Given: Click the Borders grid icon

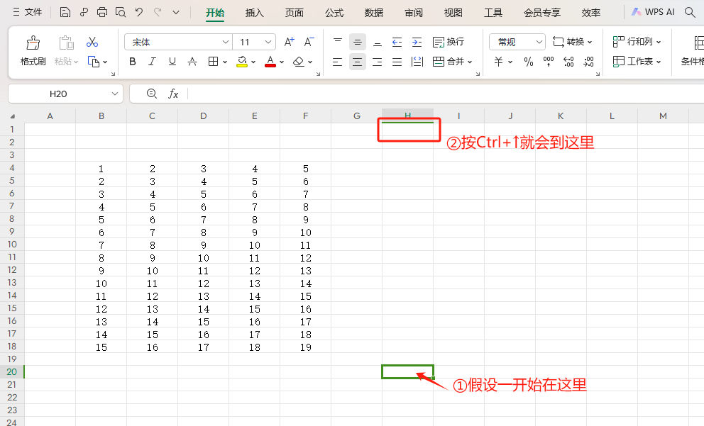Looking at the screenshot, I should [214, 62].
